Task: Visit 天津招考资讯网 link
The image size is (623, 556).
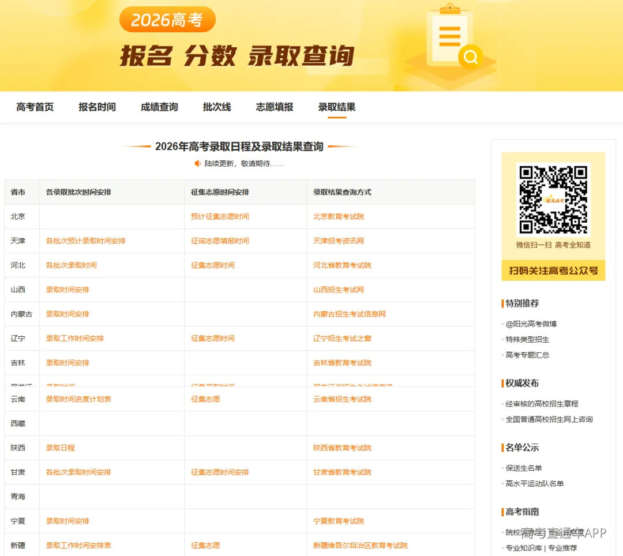Action: (x=339, y=241)
